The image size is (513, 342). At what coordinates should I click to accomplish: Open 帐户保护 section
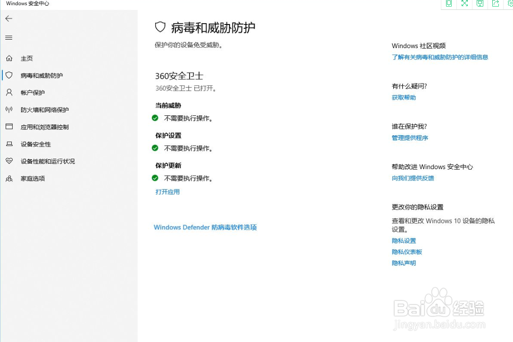33,92
